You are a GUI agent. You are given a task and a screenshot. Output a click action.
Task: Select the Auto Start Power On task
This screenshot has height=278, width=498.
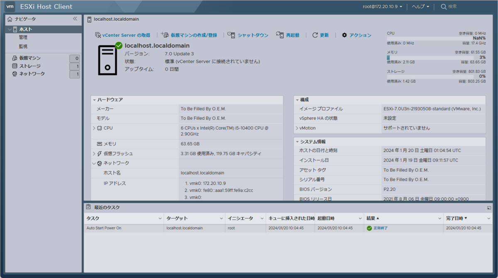click(288, 228)
